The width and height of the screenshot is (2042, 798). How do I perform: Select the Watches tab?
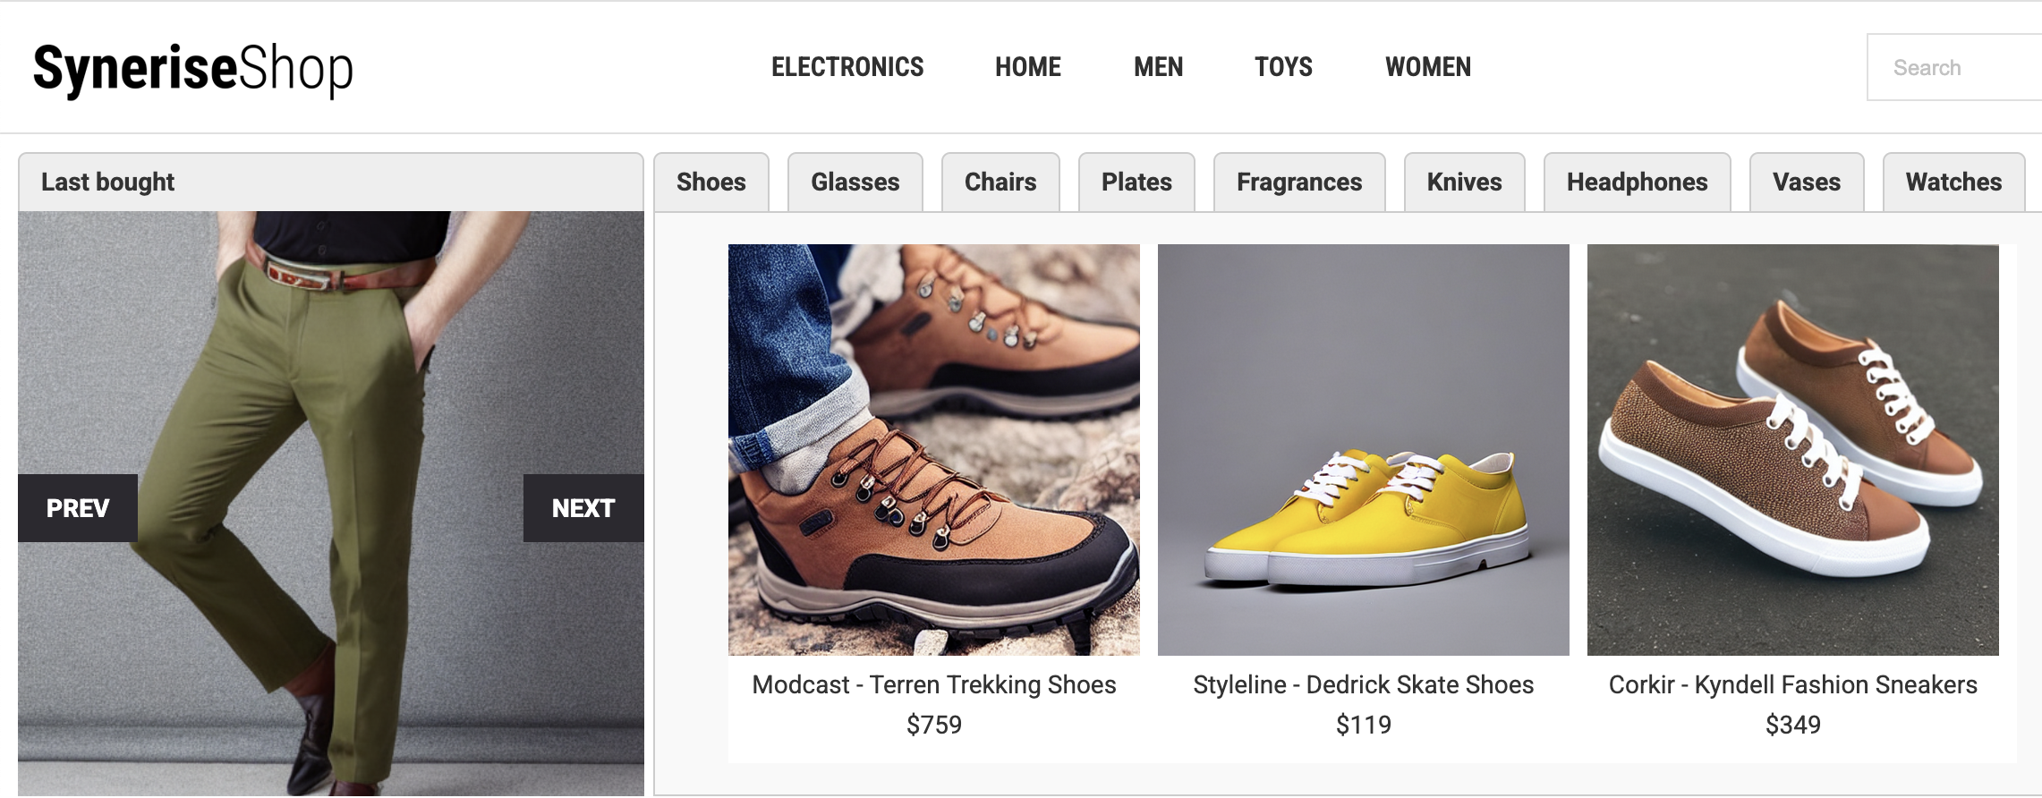click(1954, 183)
